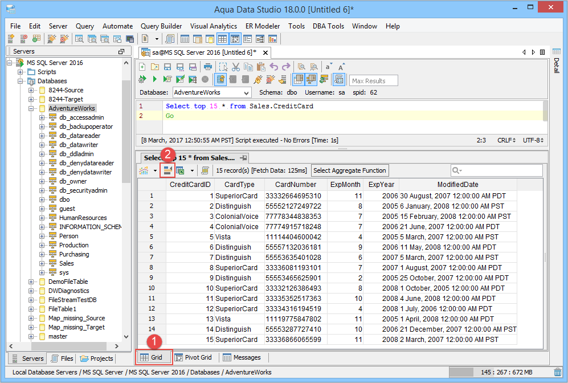Click the Undo arrow icon
568x383 pixels.
(274, 67)
